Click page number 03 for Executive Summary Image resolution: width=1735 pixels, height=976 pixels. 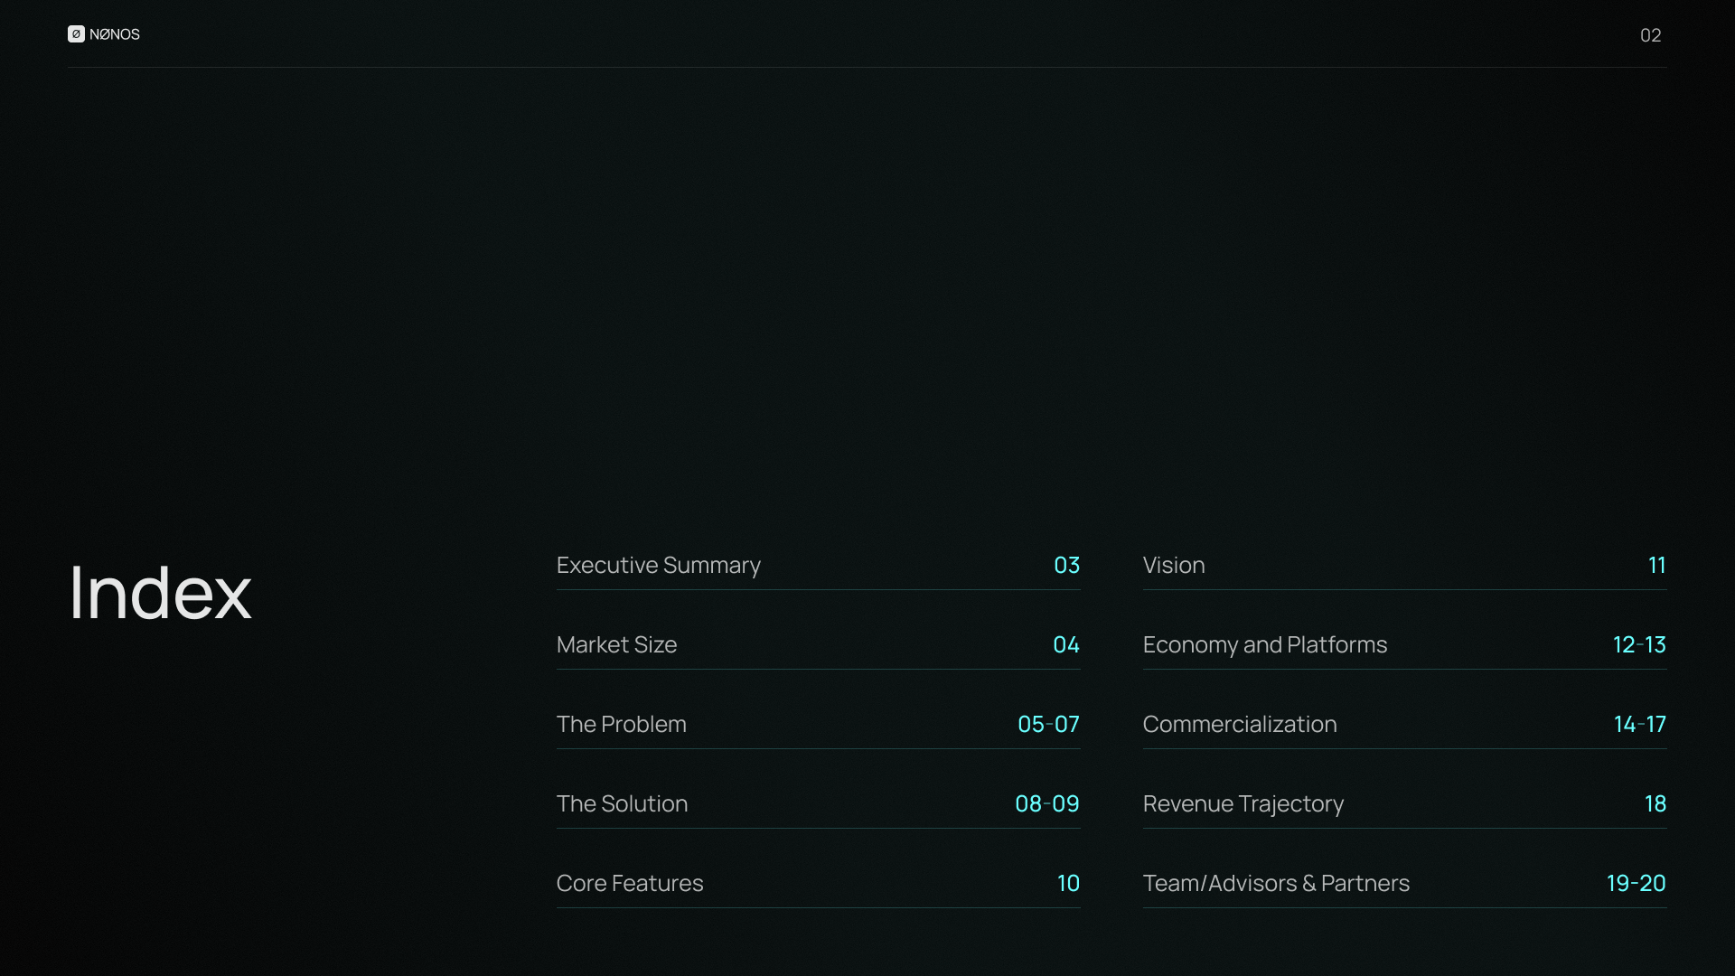pos(1066,566)
